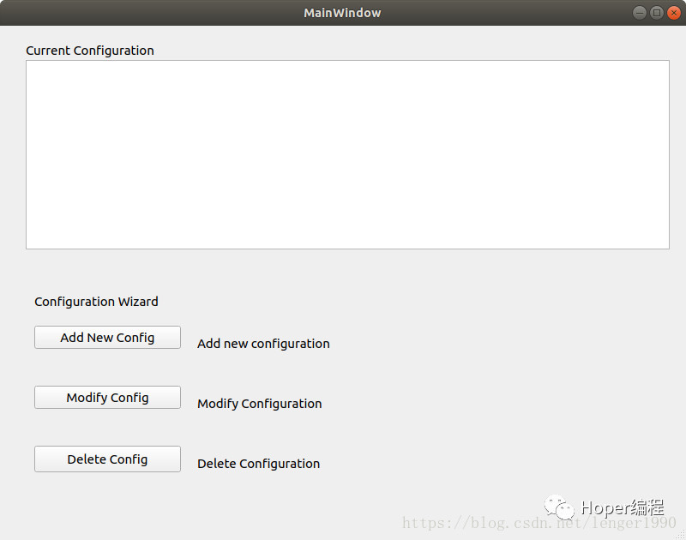This screenshot has height=540, width=686.
Task: Close the MainWindow with the red button
Action: [674, 13]
